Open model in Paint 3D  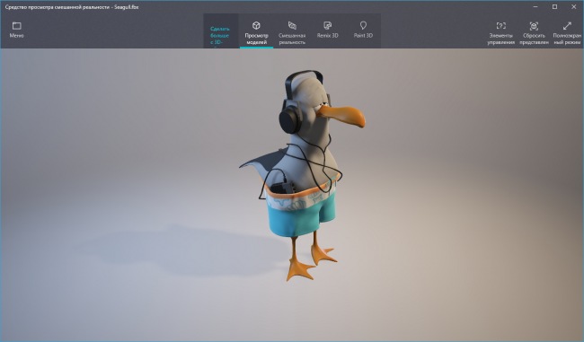coord(363,30)
